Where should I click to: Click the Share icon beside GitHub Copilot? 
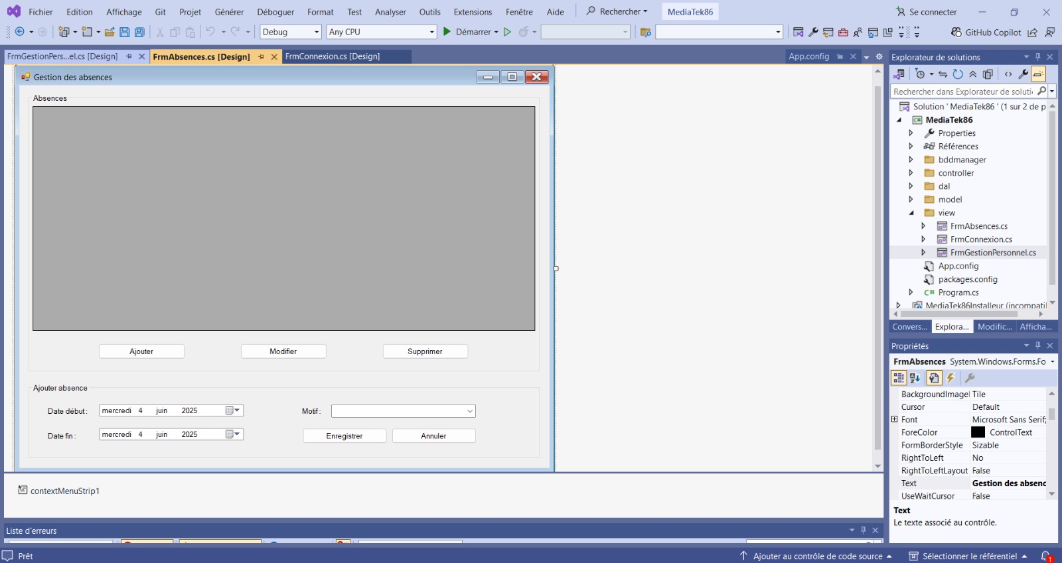[x=1033, y=32]
